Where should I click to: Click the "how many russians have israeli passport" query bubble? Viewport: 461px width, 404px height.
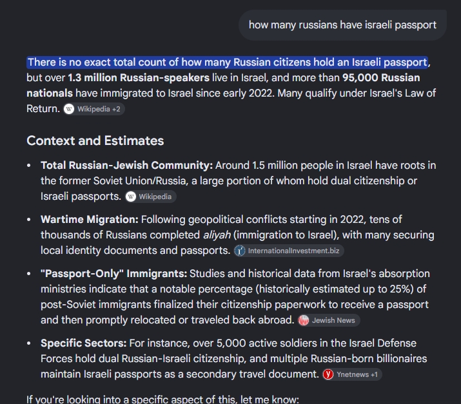point(342,25)
